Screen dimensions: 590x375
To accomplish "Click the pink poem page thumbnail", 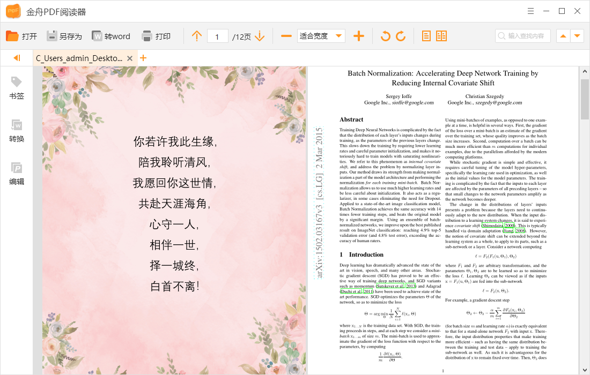I will 174,220.
